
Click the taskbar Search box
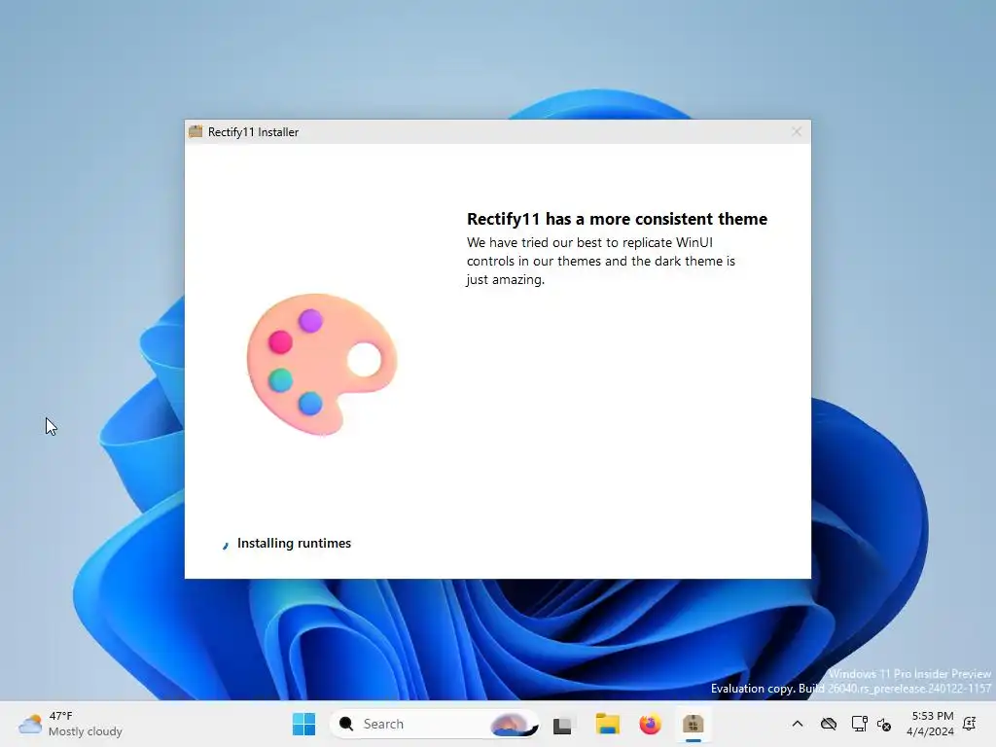[434, 724]
